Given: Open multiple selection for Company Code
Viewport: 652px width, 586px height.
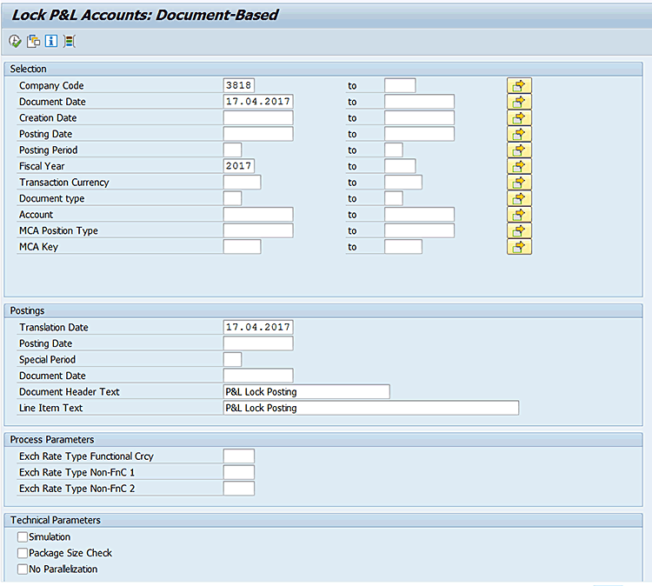Looking at the screenshot, I should 519,86.
